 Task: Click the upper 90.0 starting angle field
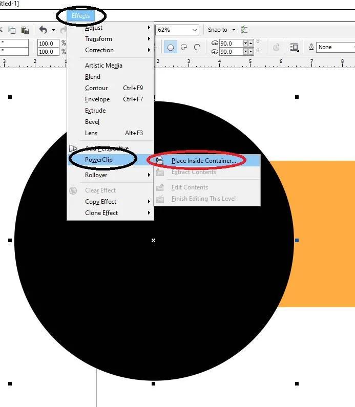pos(231,44)
